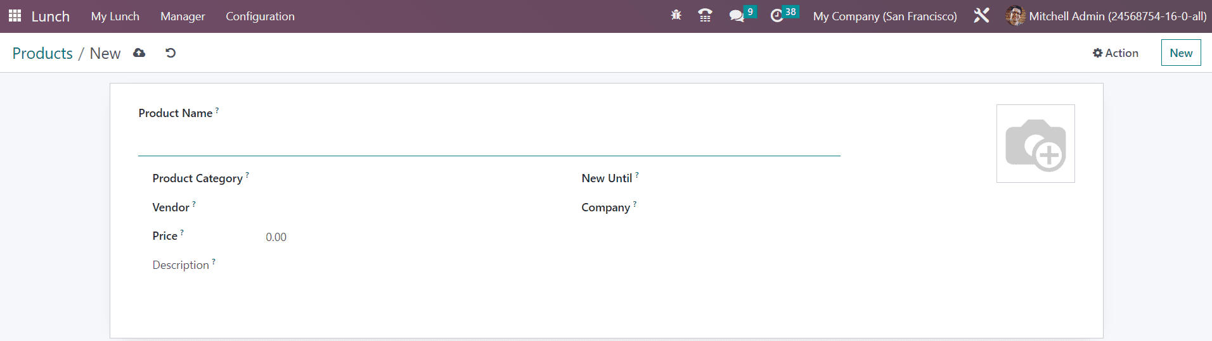Click the New Until help question mark

click(x=637, y=175)
